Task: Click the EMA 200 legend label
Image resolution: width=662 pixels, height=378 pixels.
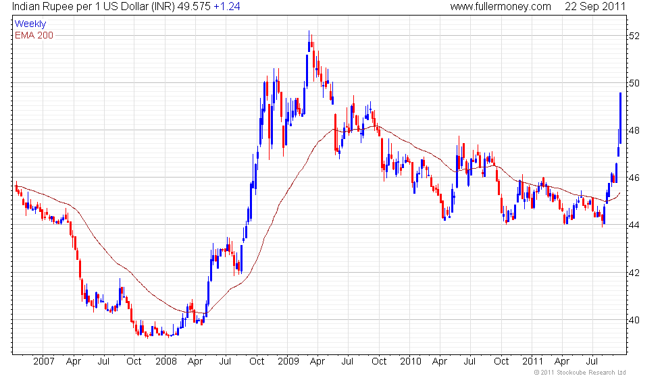Action: (34, 35)
